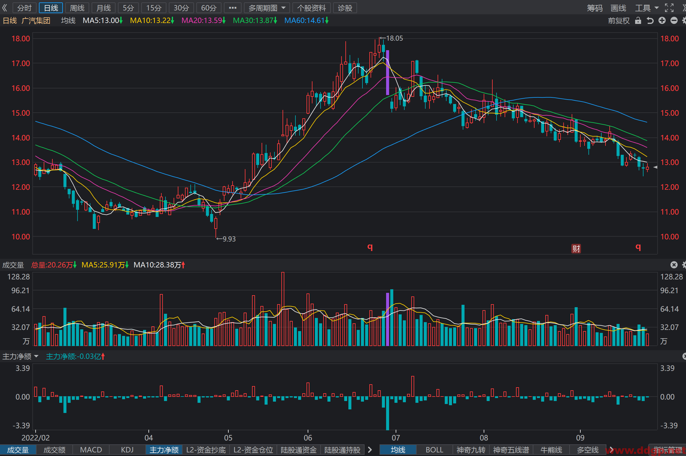The image size is (686, 456).
Task: Click the left double-chevron collapse icon
Action: pos(4,8)
